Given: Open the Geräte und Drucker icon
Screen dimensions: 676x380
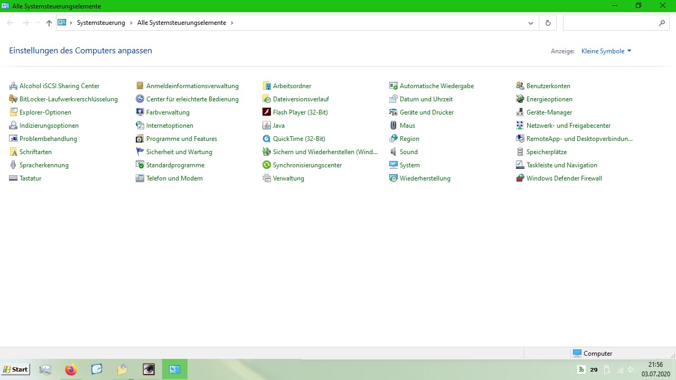Looking at the screenshot, I should point(393,112).
